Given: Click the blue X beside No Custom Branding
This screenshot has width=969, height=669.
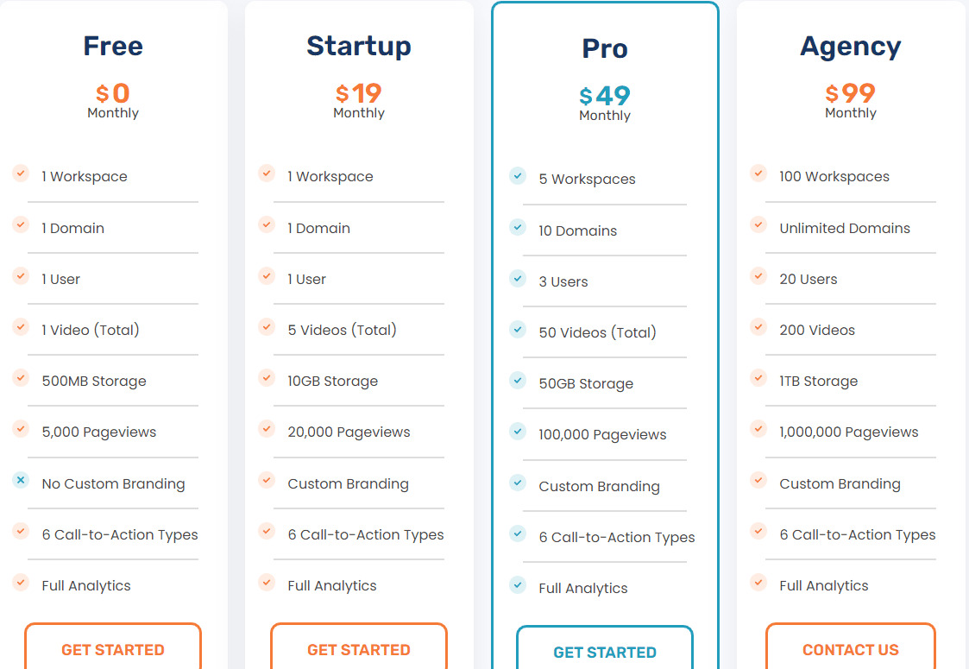Looking at the screenshot, I should coord(20,480).
